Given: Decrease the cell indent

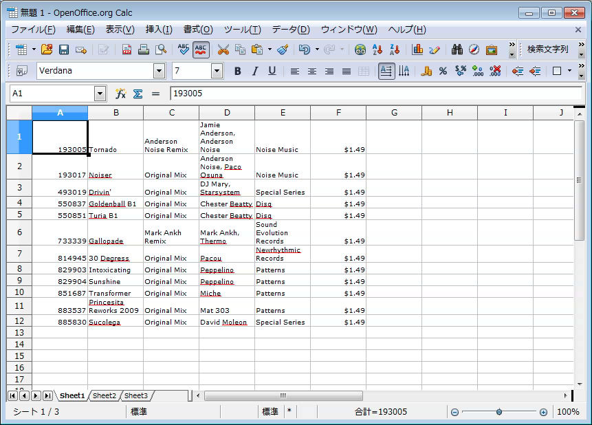Looking at the screenshot, I should (x=518, y=71).
